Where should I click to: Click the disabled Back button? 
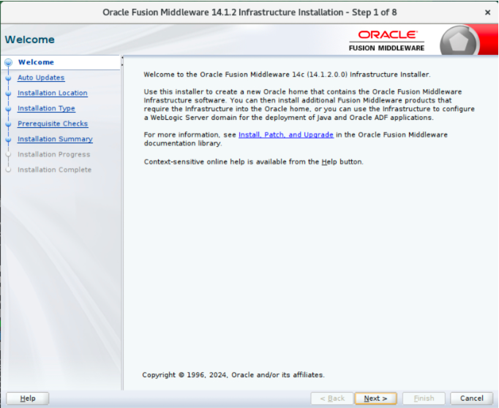click(x=332, y=398)
